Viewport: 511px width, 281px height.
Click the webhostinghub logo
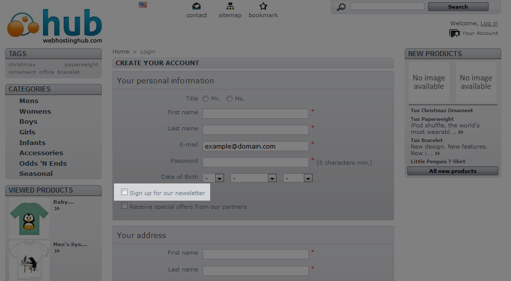click(x=55, y=25)
